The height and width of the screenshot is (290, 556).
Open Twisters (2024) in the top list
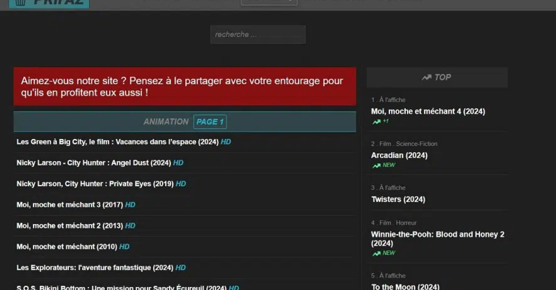398,199
